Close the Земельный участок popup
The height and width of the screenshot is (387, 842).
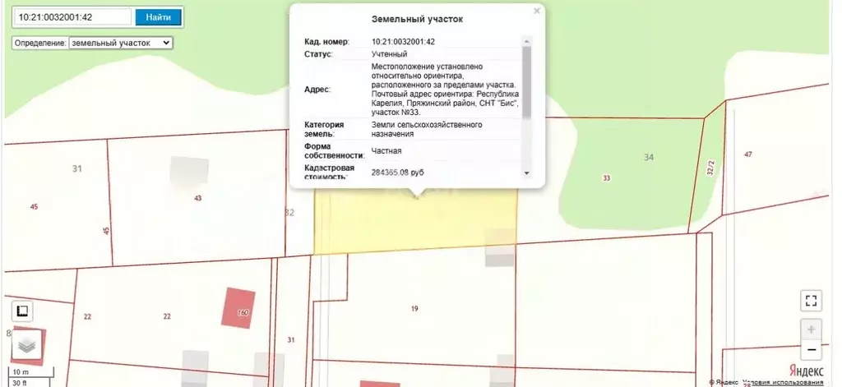click(536, 10)
